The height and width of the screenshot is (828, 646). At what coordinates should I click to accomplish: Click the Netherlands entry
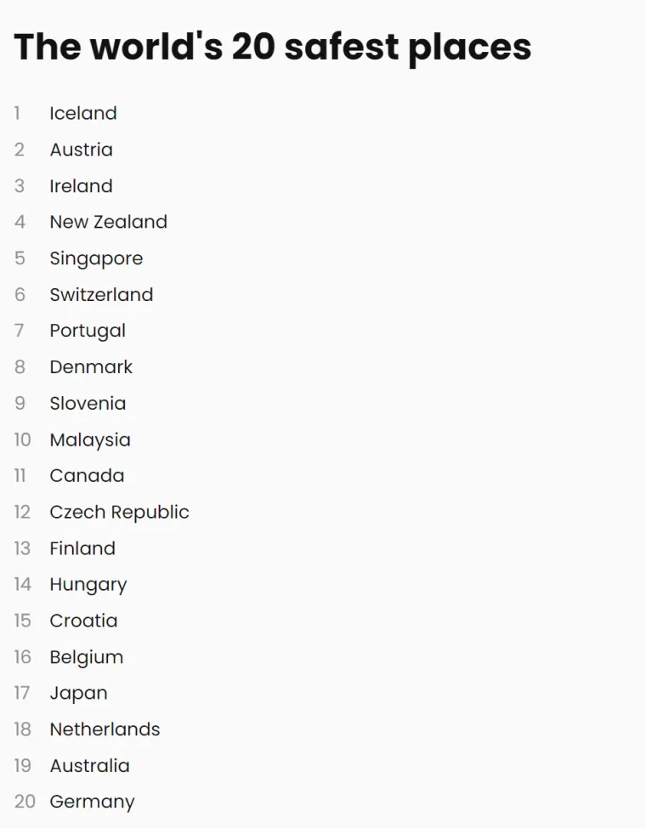coord(105,729)
